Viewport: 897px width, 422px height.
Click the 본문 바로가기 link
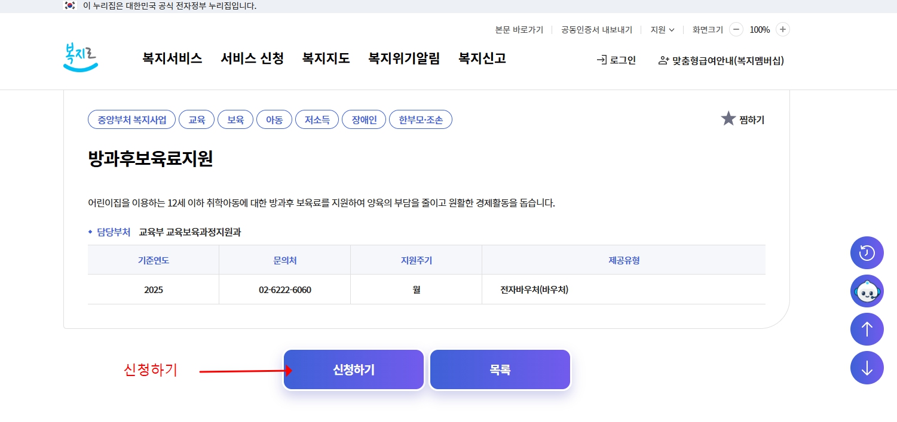[x=519, y=29]
